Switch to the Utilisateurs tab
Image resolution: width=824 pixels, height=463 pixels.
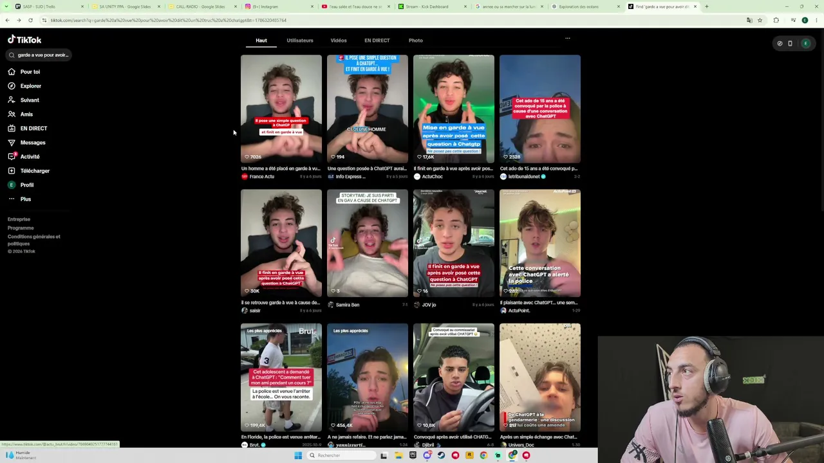click(x=300, y=41)
